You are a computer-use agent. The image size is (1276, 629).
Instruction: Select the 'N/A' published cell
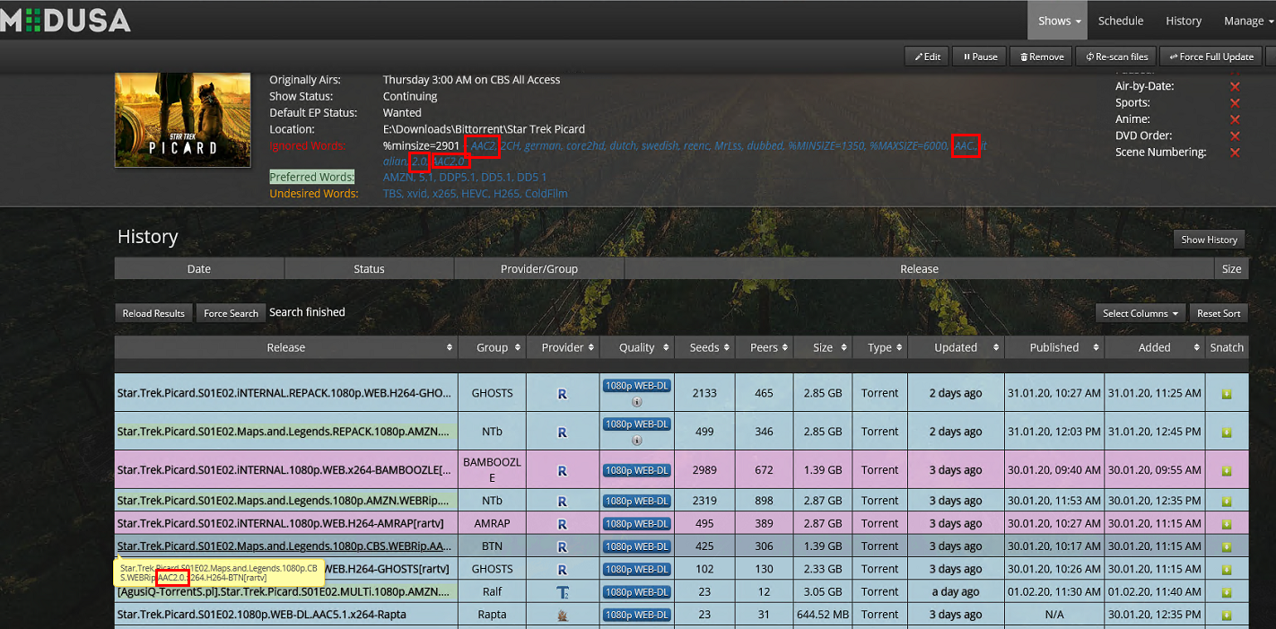point(1054,615)
